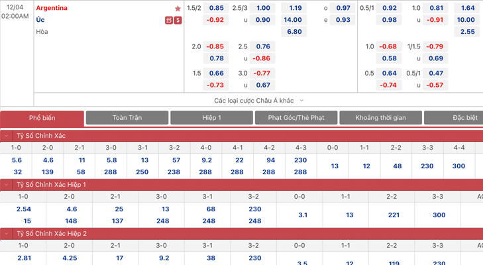Select first-half under odds 0.69

[x=435, y=58]
